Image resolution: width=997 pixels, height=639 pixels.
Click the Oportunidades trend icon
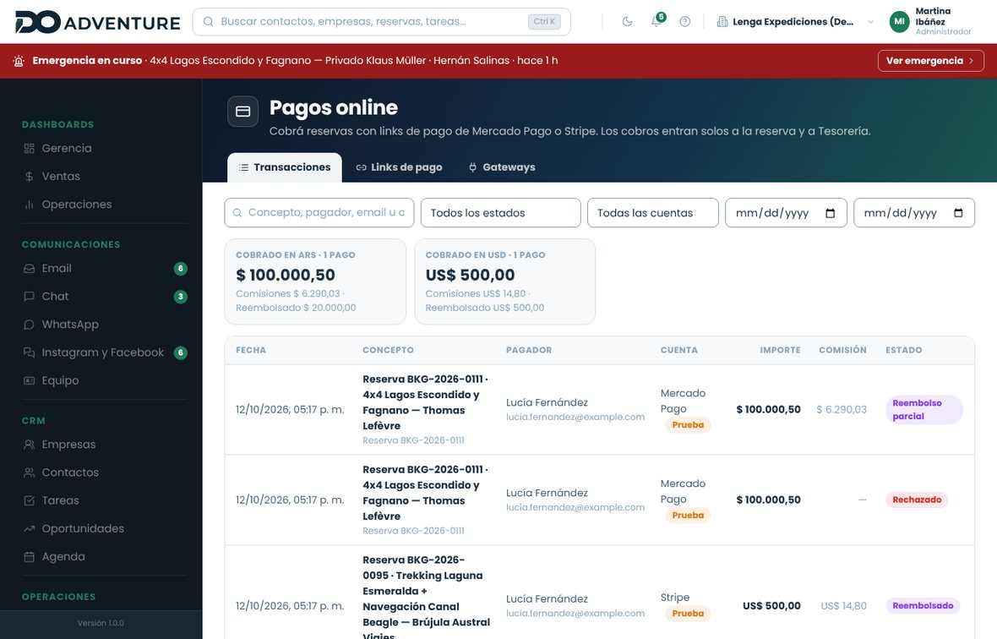30,528
